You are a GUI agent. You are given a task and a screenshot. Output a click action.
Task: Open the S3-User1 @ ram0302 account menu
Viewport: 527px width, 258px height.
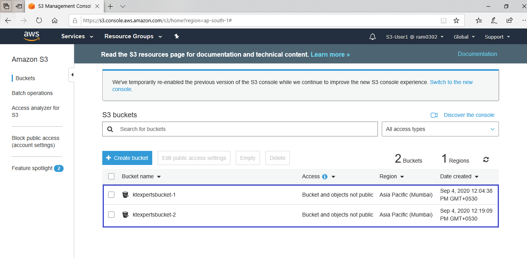point(415,37)
